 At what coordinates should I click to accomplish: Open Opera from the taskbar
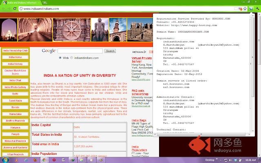point(54,160)
